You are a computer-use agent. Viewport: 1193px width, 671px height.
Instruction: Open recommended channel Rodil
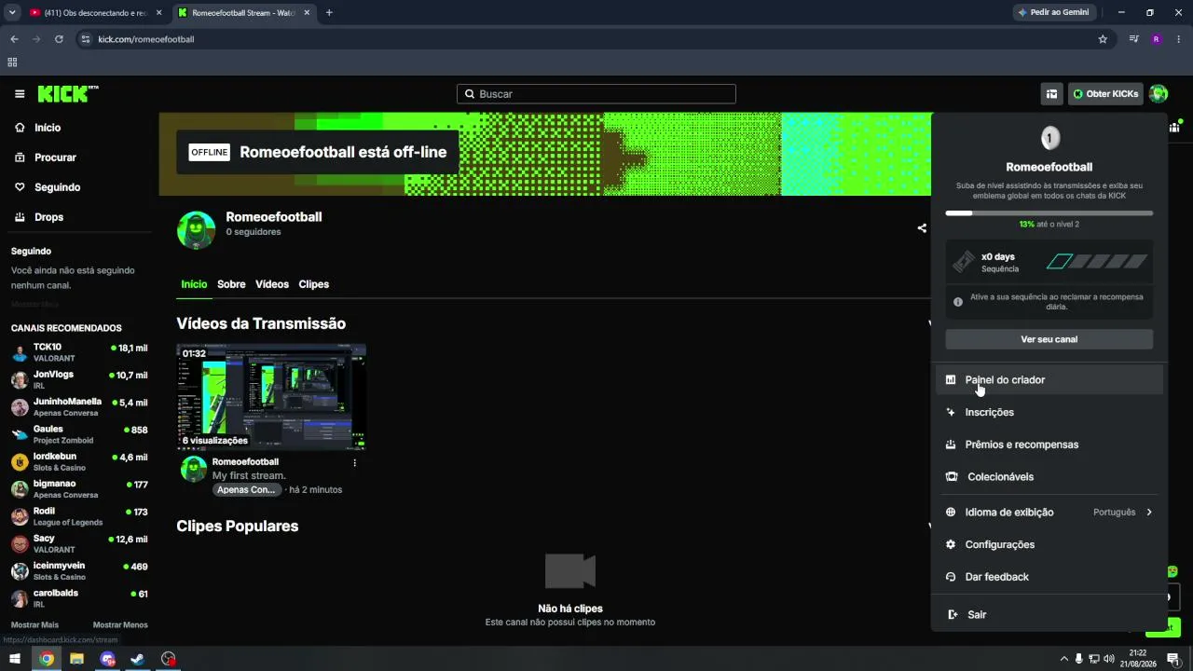coord(79,516)
